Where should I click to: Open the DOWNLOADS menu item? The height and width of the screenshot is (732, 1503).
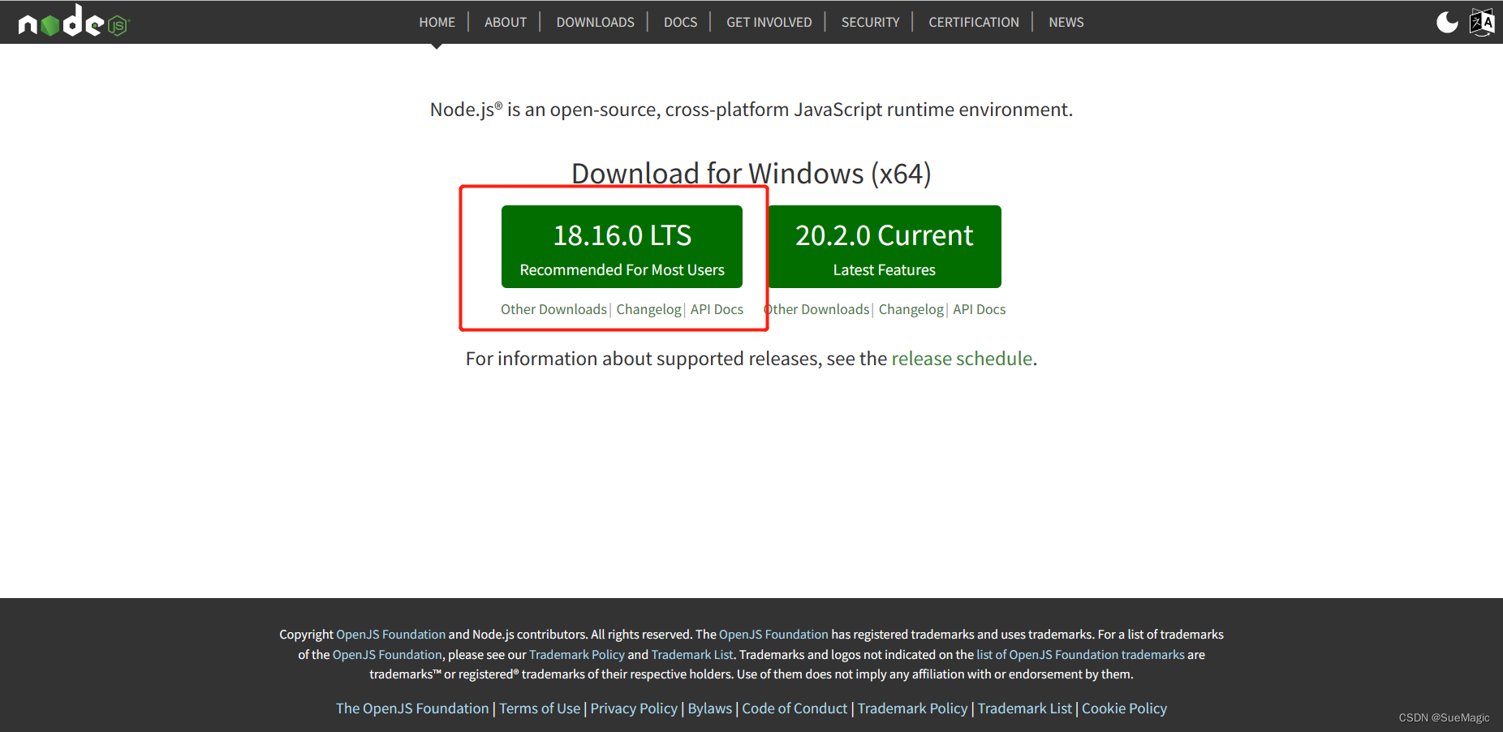595,22
